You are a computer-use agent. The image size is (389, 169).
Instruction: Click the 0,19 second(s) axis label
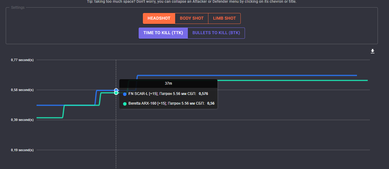point(22,150)
